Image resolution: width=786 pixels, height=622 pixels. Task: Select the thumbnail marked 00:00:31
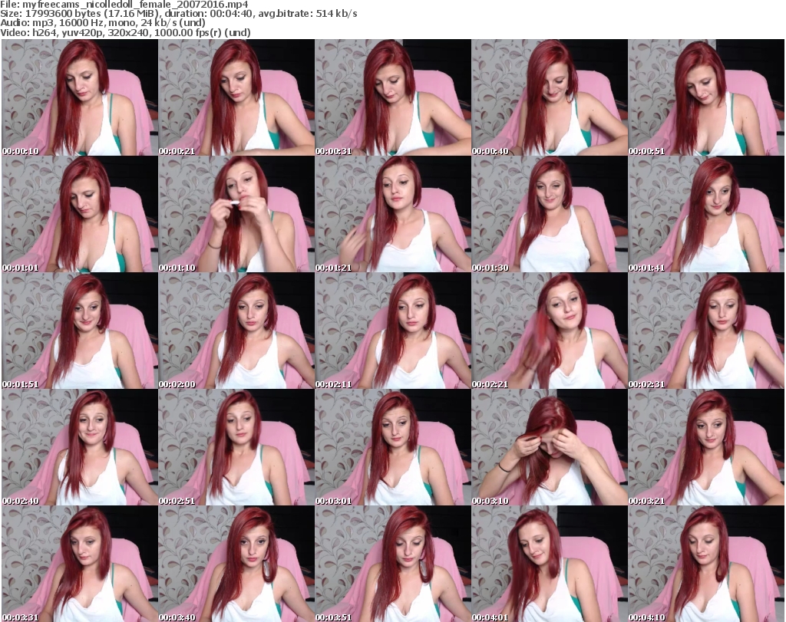coord(393,97)
